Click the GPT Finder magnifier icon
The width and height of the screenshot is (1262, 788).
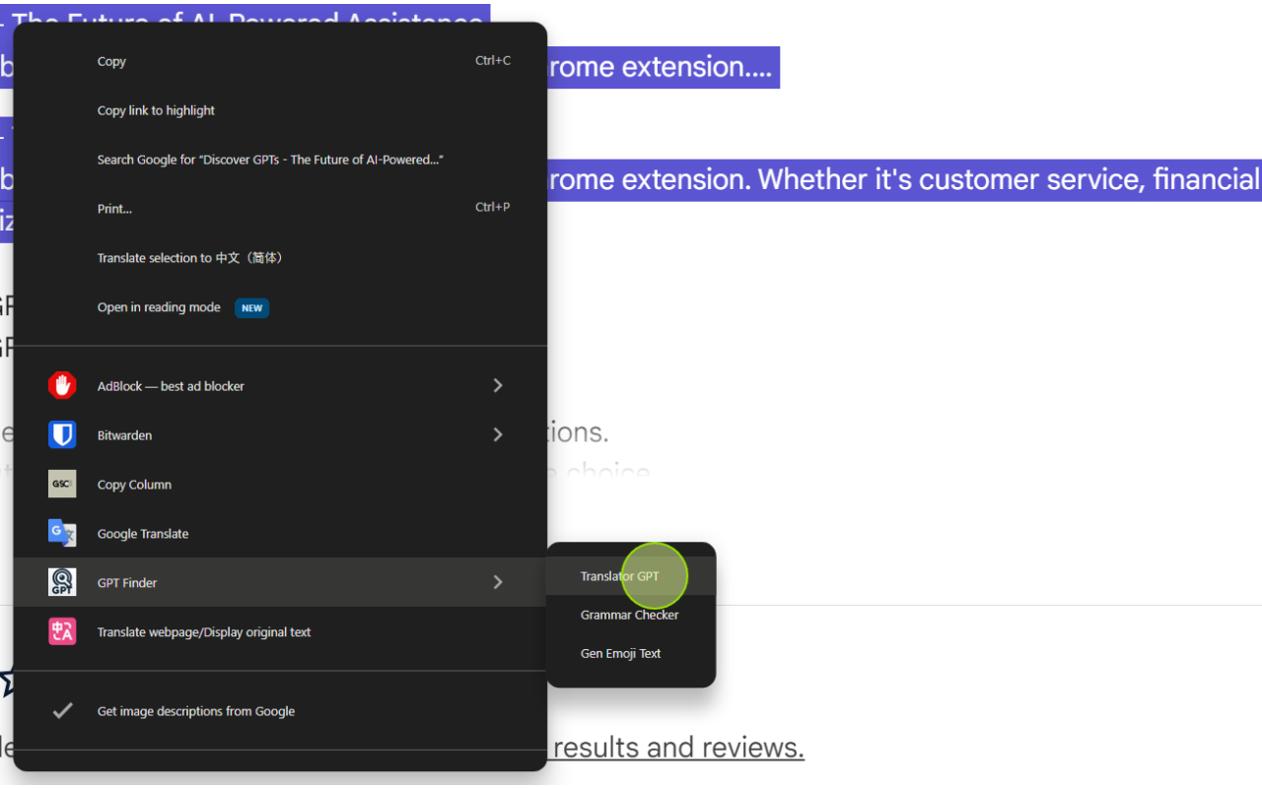coord(62,582)
